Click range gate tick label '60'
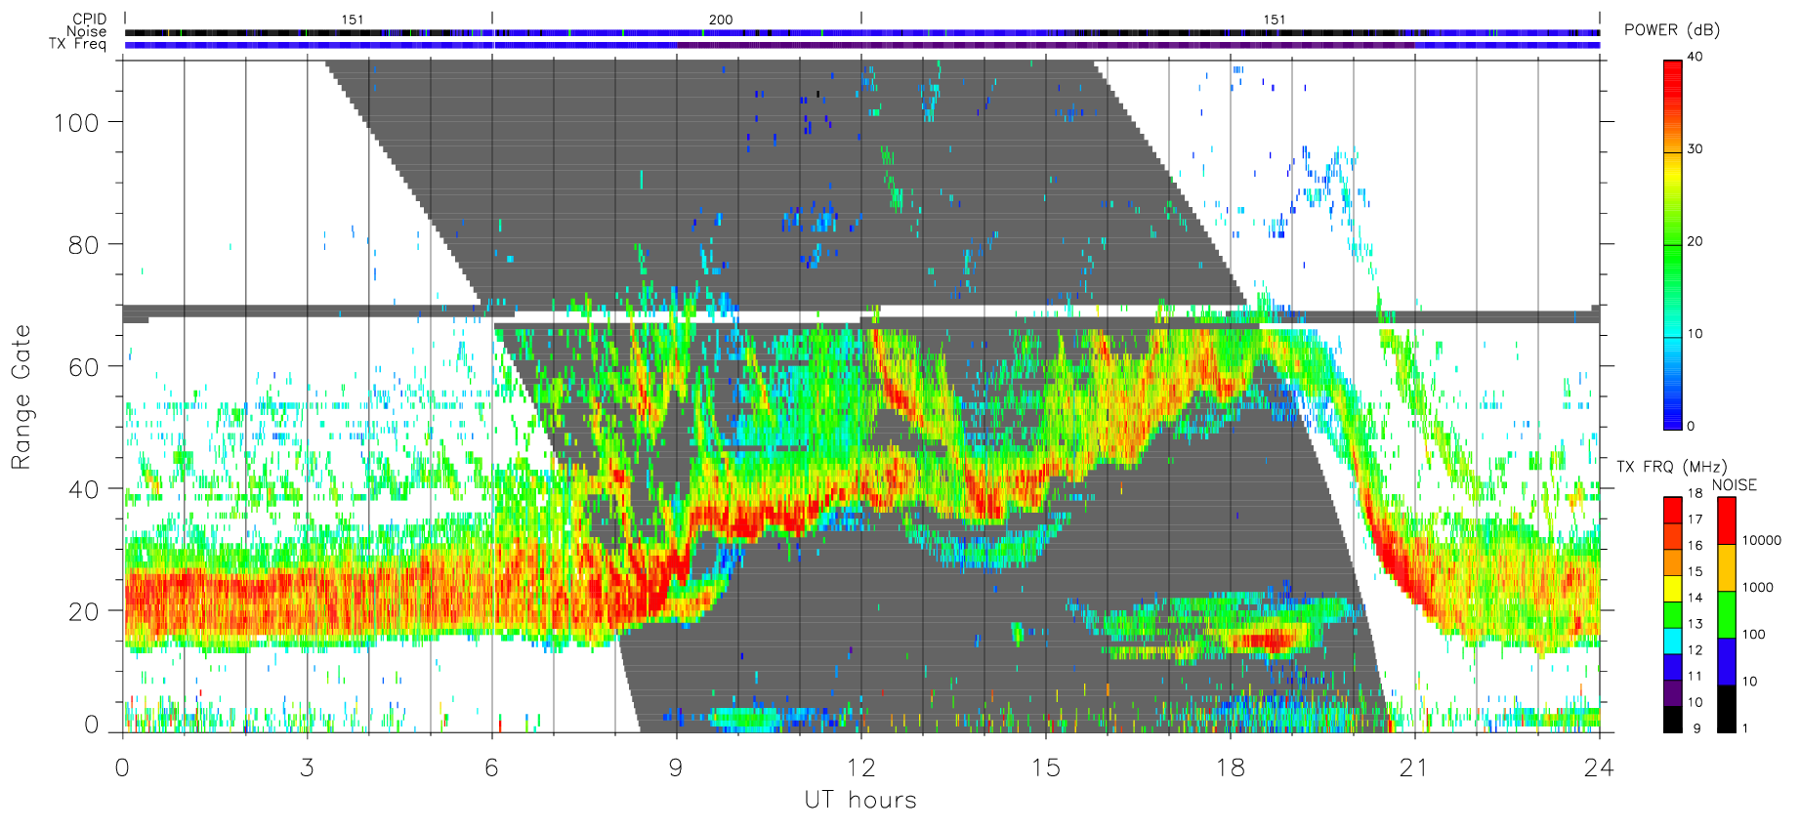 (84, 367)
